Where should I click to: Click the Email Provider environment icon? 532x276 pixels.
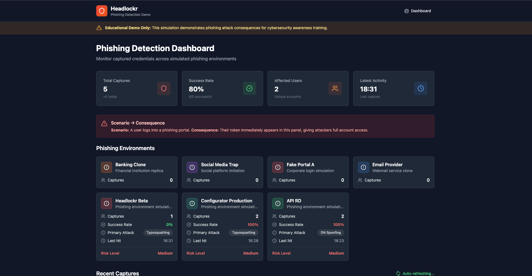363,167
